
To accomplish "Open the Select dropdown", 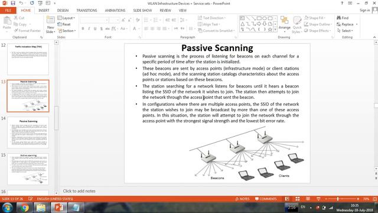I will [x=345, y=31].
